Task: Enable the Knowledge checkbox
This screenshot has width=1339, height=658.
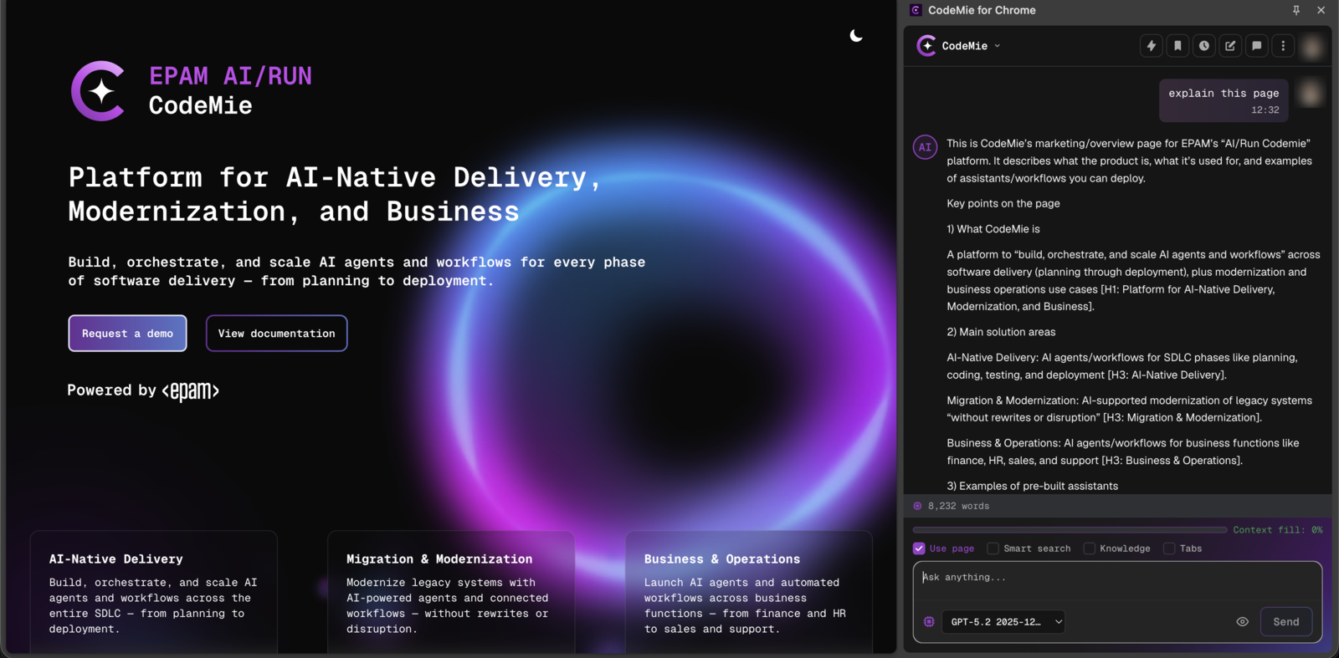Action: tap(1089, 548)
